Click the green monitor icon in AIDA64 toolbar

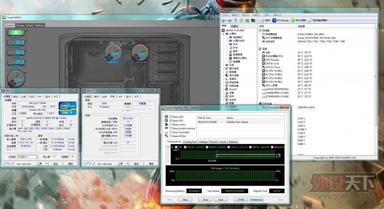click(x=253, y=20)
